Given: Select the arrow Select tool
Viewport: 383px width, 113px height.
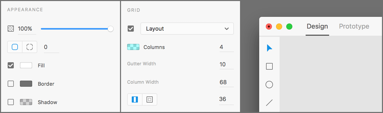Looking at the screenshot, I should [x=269, y=48].
